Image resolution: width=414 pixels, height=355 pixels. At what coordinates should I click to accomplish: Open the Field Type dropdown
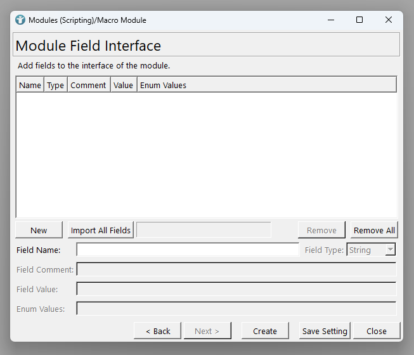[x=371, y=250]
